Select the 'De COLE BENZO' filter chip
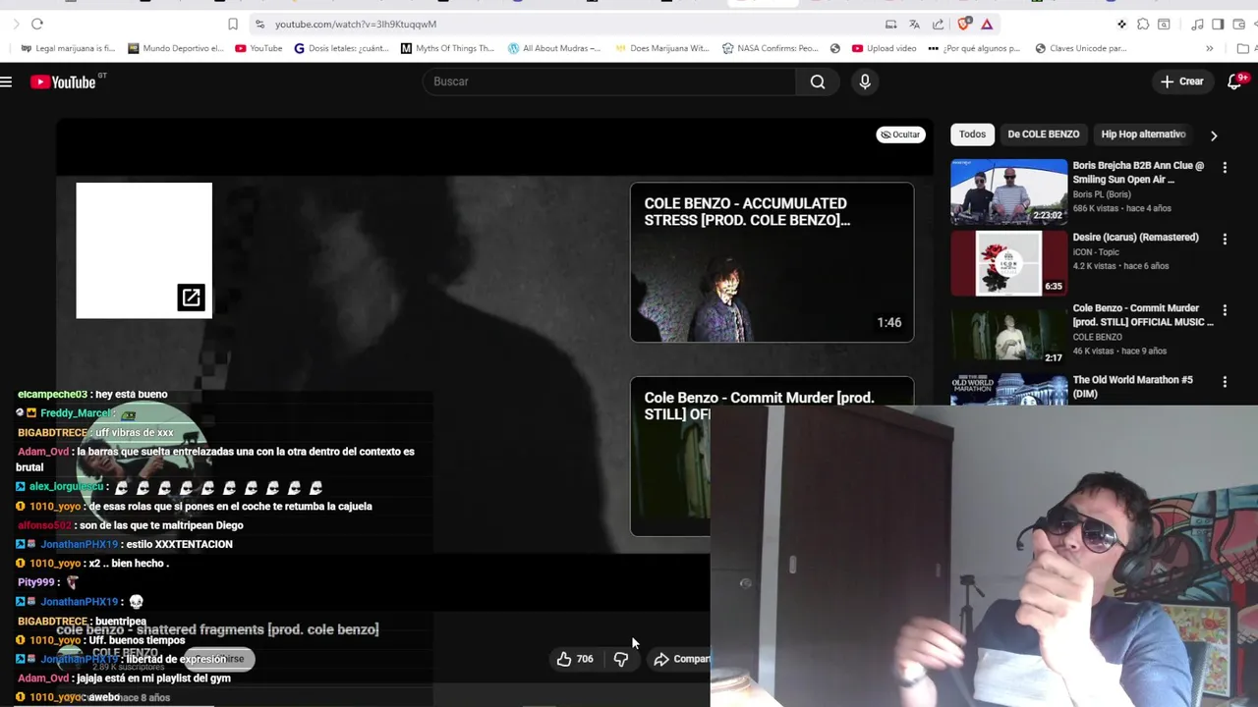 (1043, 135)
